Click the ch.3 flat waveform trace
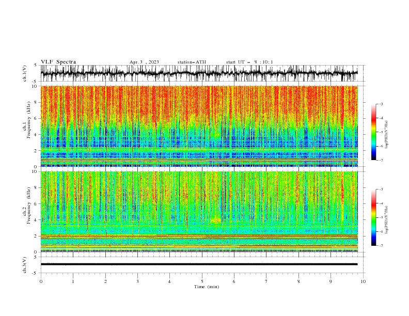Viewport: 409px width, 316px height. pyautogui.click(x=199, y=264)
